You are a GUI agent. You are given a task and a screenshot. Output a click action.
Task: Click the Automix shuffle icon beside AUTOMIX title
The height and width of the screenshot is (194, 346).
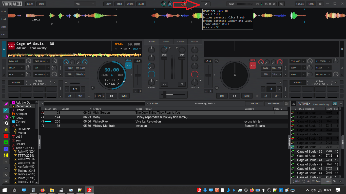tap(294, 104)
